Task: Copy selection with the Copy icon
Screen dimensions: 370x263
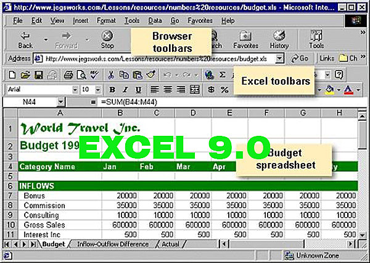Action: pyautogui.click(x=124, y=75)
